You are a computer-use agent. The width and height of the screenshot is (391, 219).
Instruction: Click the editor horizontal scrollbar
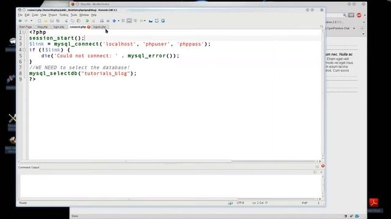pyautogui.click(x=169, y=161)
